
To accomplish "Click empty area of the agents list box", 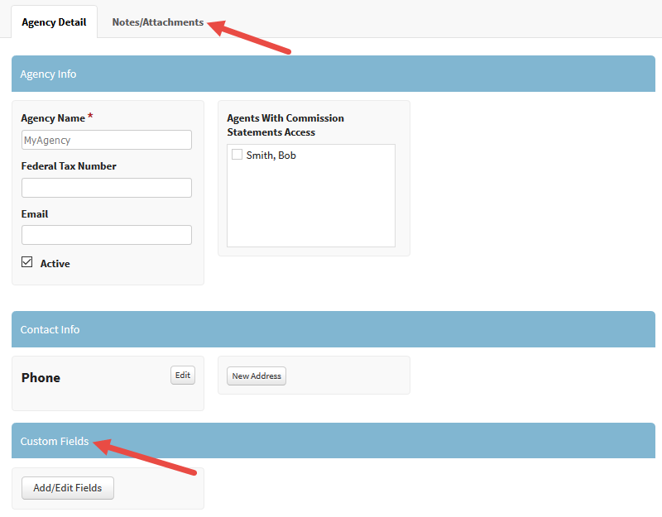I will 310,207.
